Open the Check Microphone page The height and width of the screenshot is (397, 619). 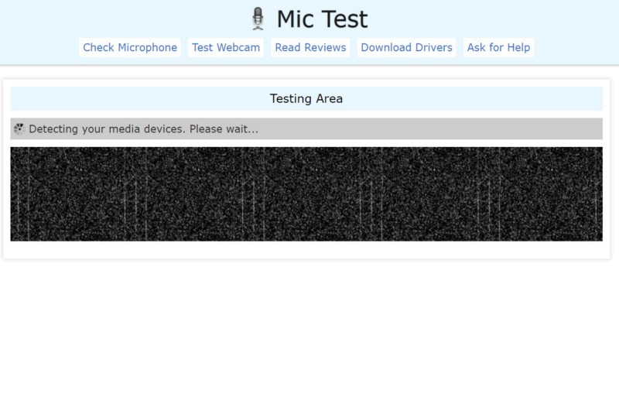[x=130, y=47]
